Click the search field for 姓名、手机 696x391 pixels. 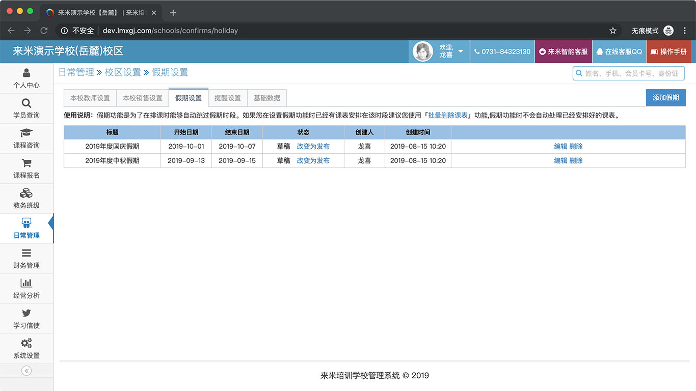629,73
